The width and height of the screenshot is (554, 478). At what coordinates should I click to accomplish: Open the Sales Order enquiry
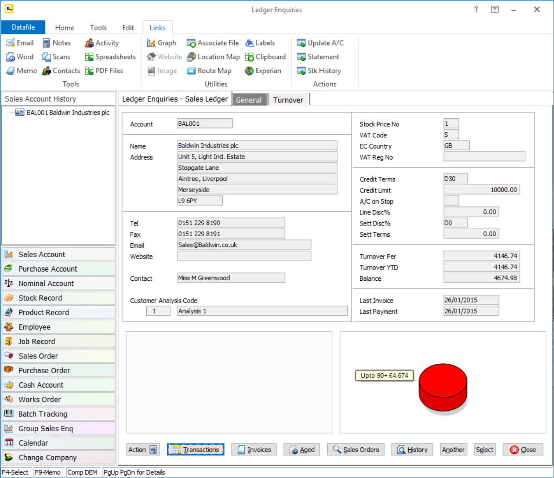(x=58, y=356)
